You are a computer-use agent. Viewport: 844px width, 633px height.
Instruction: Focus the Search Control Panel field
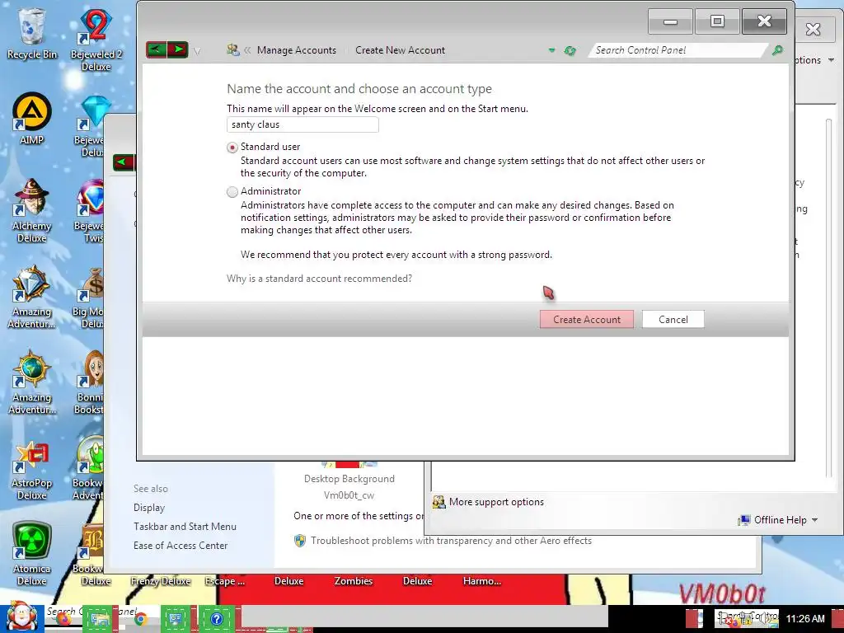(x=678, y=50)
